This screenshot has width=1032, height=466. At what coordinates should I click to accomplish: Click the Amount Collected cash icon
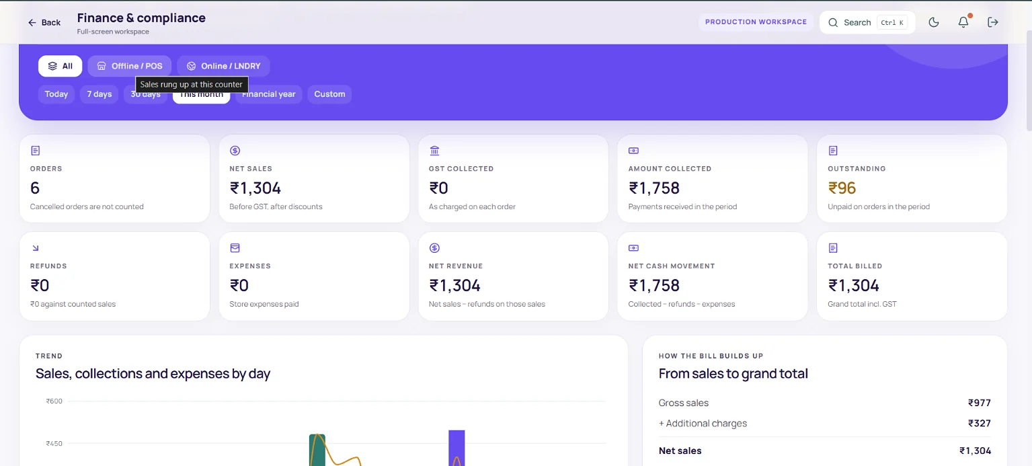[633, 151]
